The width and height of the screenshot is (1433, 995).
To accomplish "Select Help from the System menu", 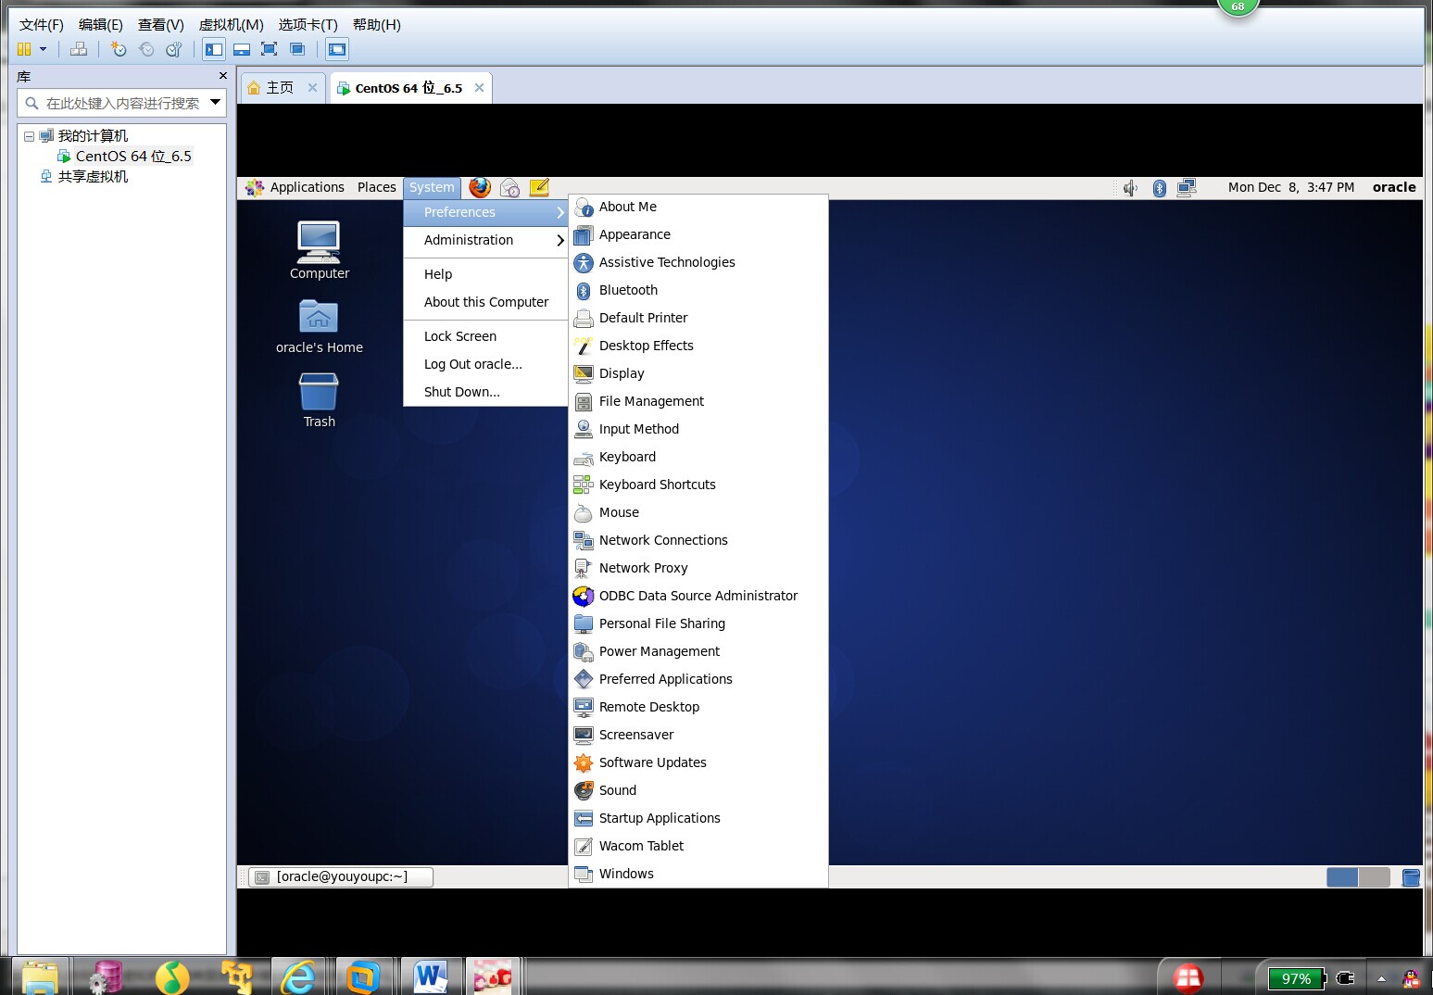I will (x=485, y=274).
